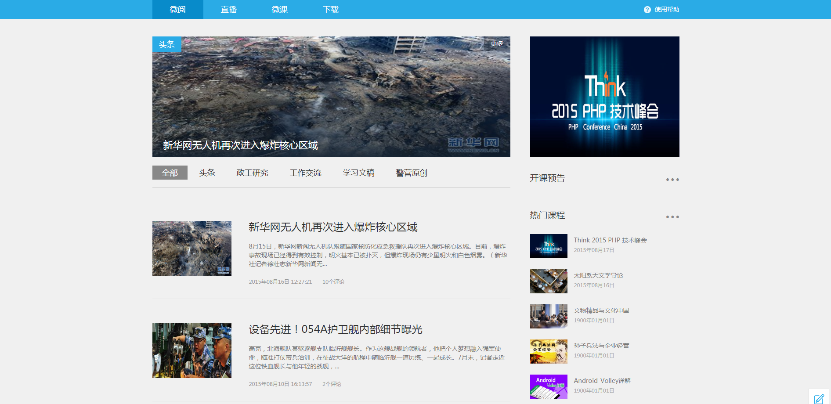Viewport: 831px width, 404px height.
Task: Open 2个评论 comments link
Action: (x=332, y=384)
